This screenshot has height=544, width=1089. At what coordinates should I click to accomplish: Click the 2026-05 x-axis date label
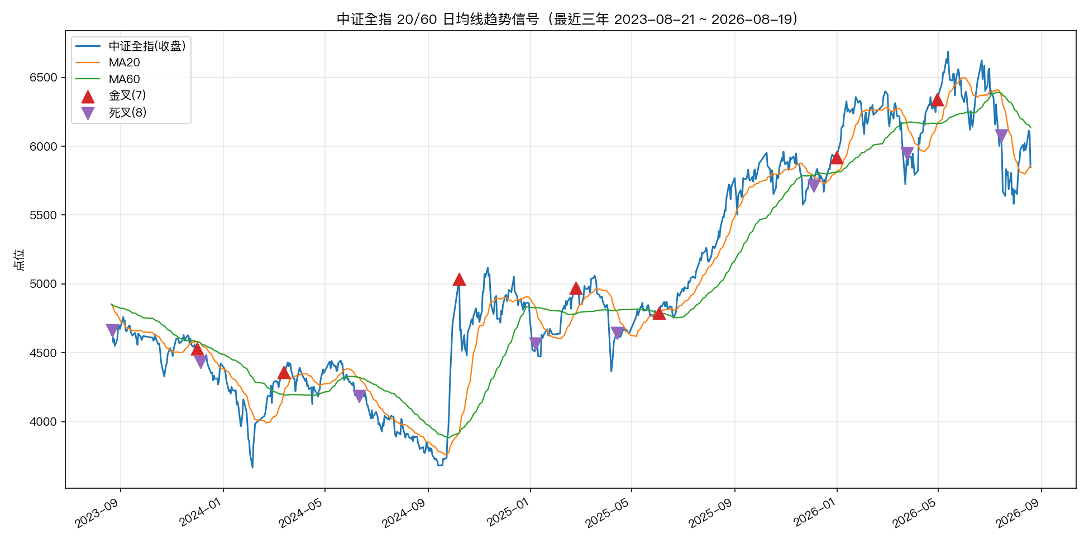pos(915,512)
